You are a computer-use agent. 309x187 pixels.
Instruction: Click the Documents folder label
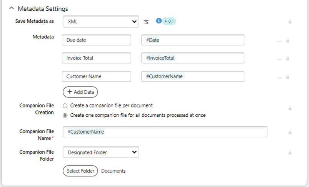point(113,171)
